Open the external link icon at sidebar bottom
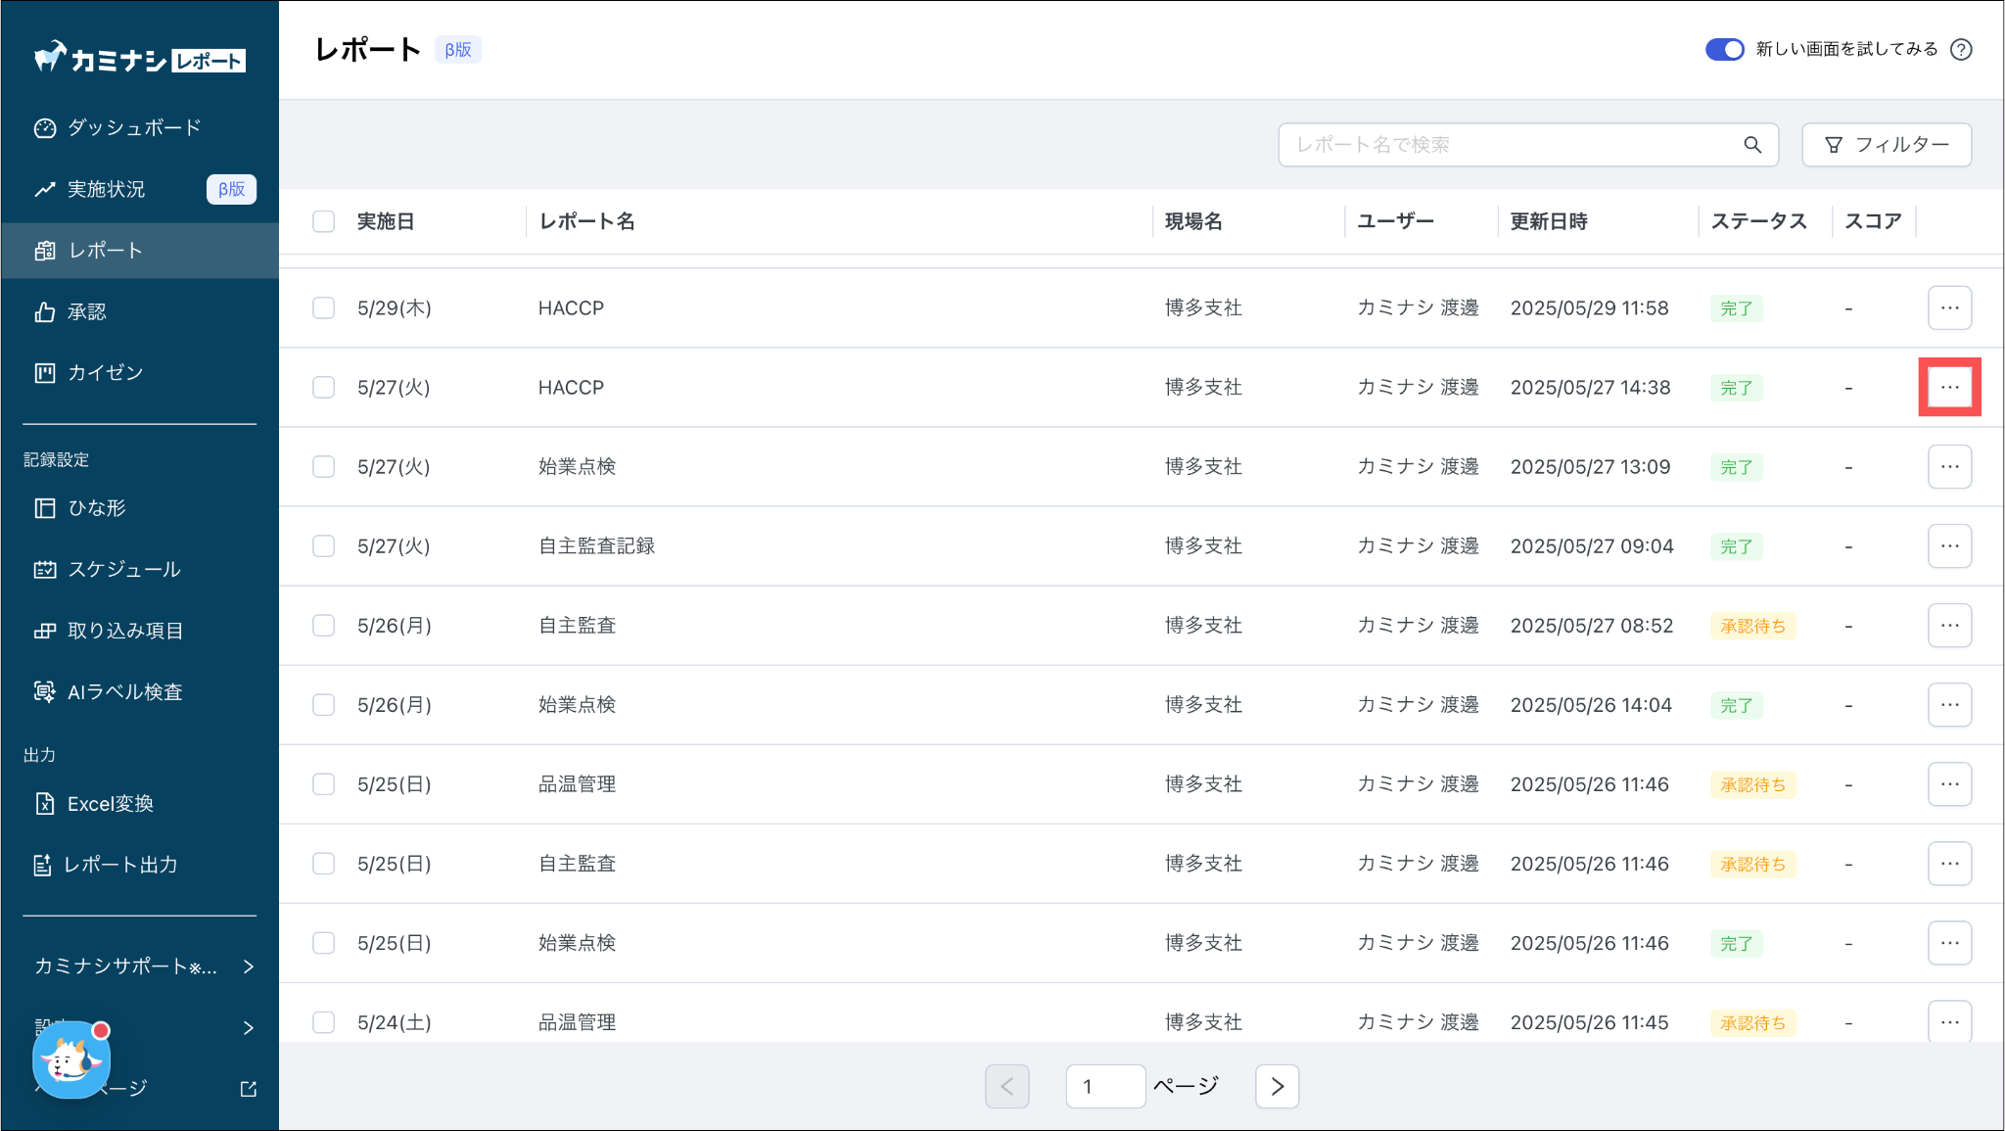 [249, 1089]
